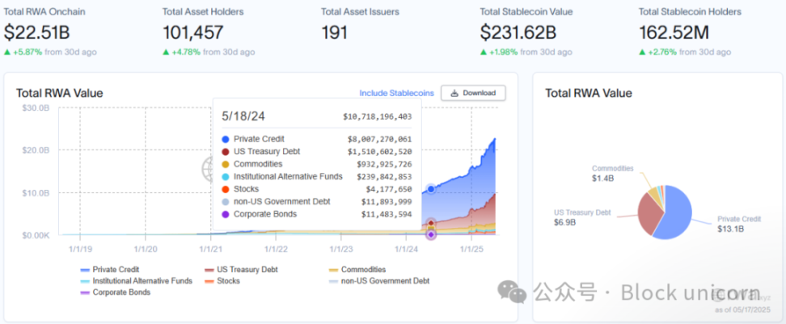Click green up arrow beside +5.87%
The image size is (786, 324).
point(7,52)
